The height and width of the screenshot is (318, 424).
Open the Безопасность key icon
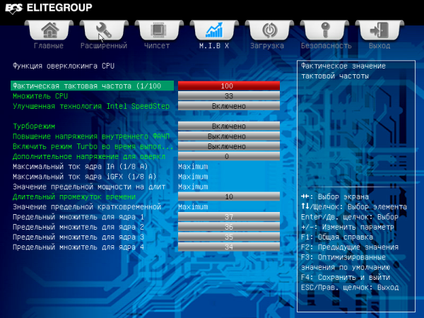coord(324,30)
